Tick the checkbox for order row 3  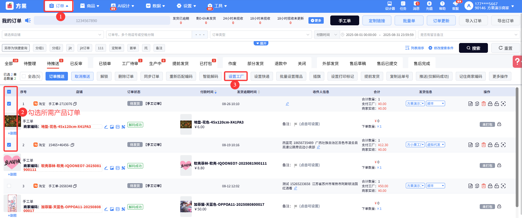[9, 186]
